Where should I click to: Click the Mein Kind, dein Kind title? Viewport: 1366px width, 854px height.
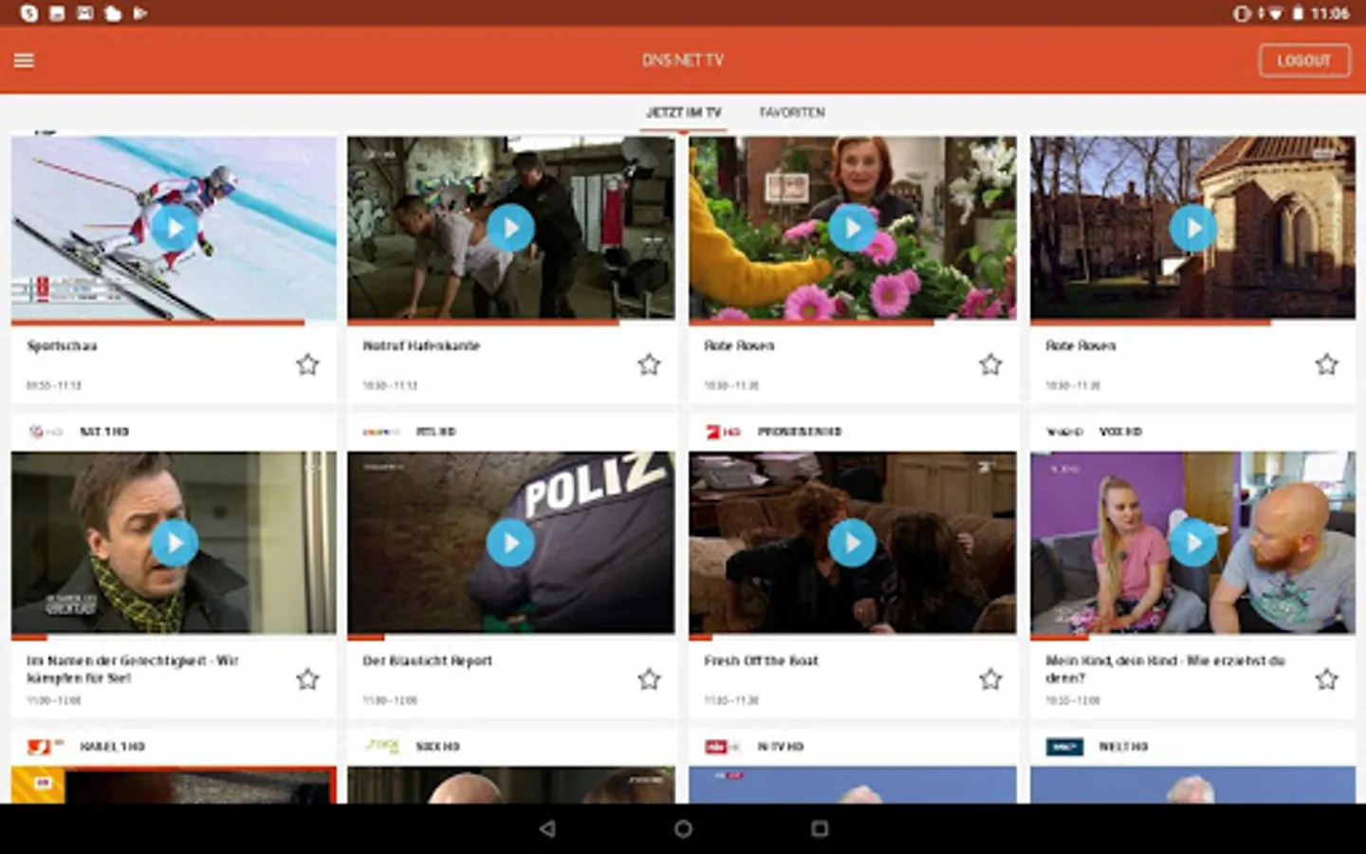click(1165, 669)
